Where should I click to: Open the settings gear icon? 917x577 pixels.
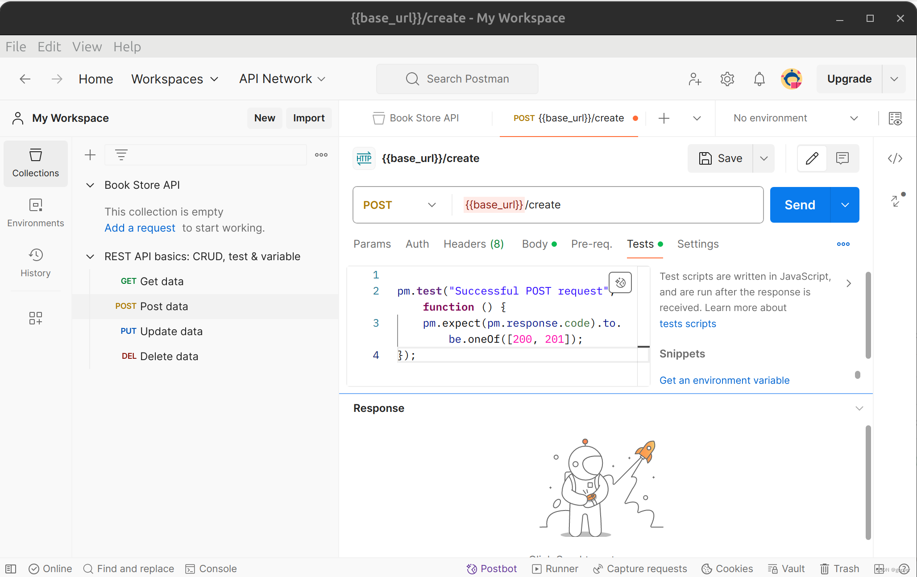point(727,79)
